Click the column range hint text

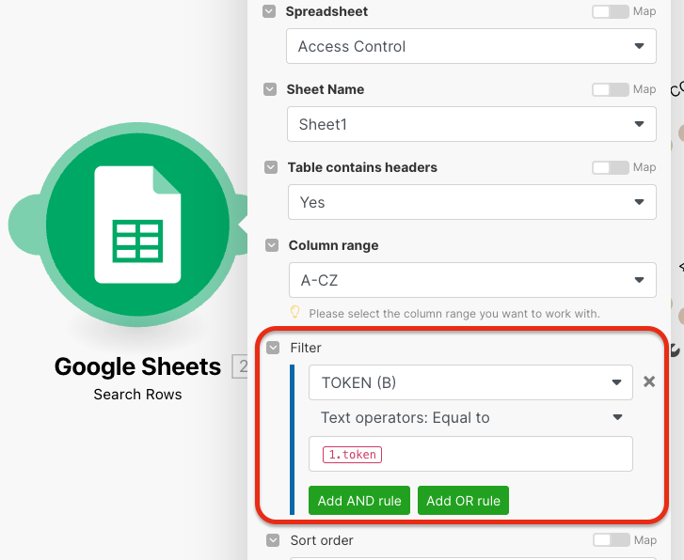pos(454,314)
